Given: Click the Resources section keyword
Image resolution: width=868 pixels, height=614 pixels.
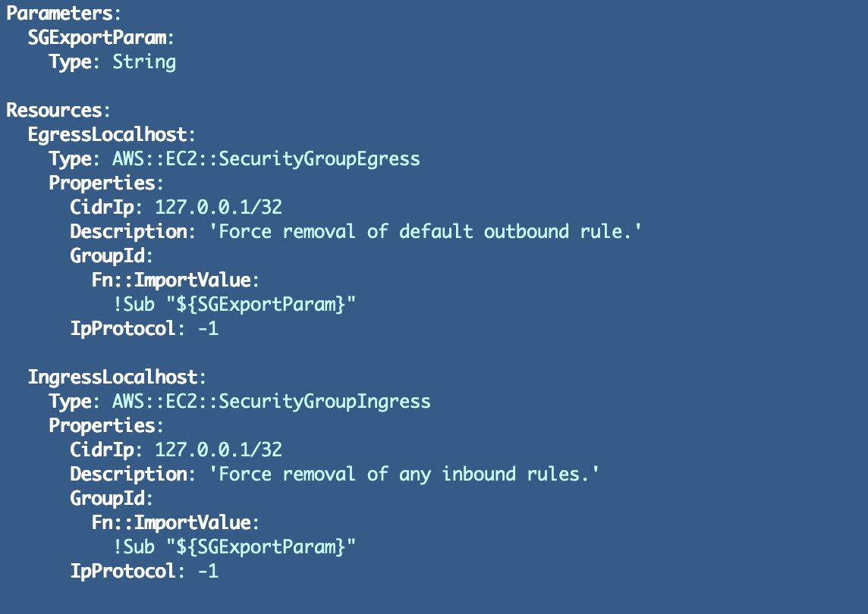Looking at the screenshot, I should tap(54, 110).
